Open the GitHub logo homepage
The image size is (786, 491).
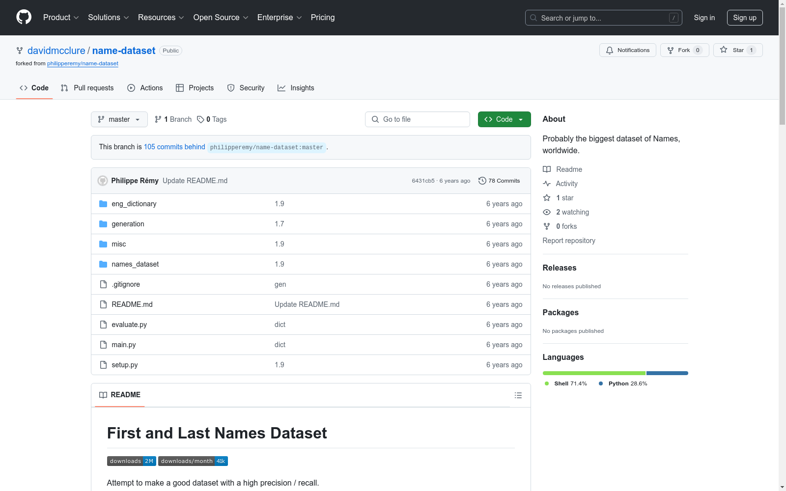click(24, 17)
